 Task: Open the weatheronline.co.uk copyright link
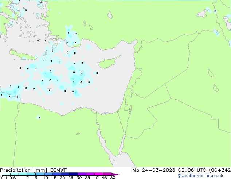pos(200,176)
